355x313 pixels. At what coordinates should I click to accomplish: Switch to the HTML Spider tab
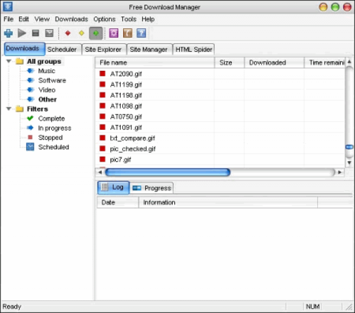tap(193, 49)
